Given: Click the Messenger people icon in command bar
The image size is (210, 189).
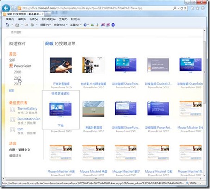Looking at the screenshot, I should (92, 25).
